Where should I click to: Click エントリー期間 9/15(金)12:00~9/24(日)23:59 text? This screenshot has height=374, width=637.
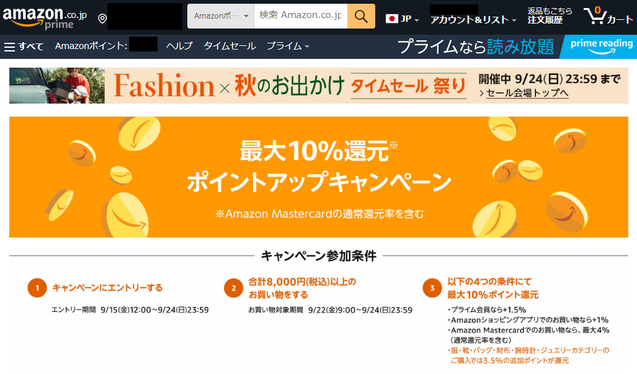tap(130, 310)
